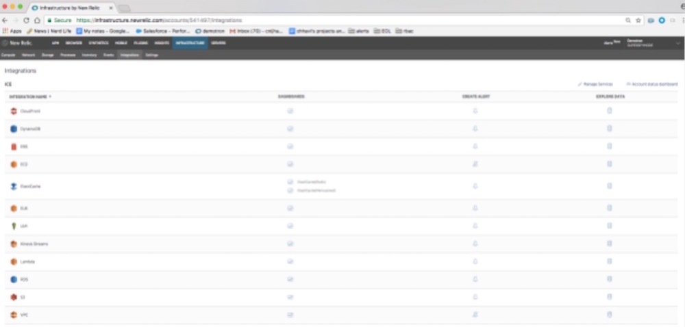Switch to the APM product tab
Screen dimensions: 685x327
[55, 42]
